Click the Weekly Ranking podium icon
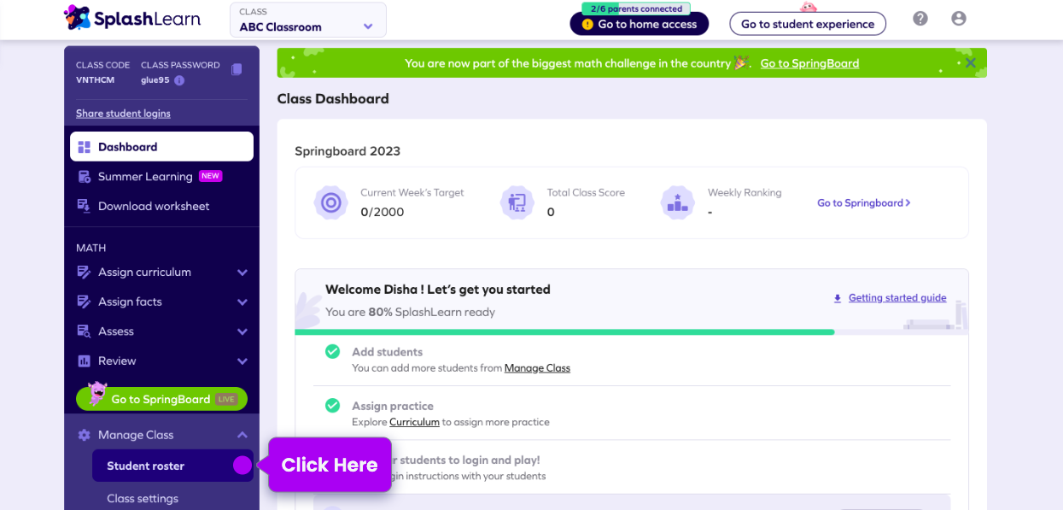The height and width of the screenshot is (510, 1063). [677, 202]
